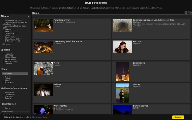Open Datenschutz under Weitere Informationen

point(10,94)
